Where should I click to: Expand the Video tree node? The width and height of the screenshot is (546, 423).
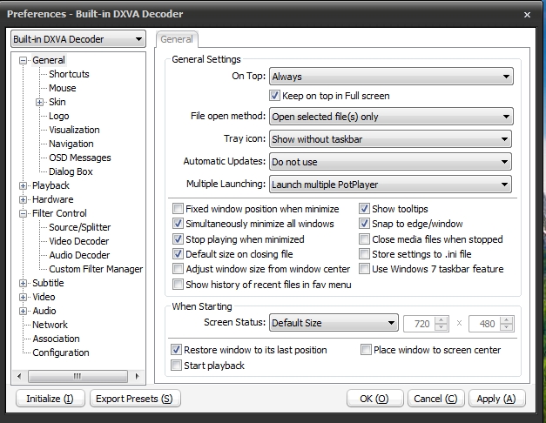click(23, 298)
